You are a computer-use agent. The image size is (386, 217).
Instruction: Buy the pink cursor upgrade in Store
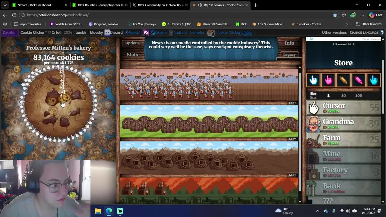[x=328, y=80]
